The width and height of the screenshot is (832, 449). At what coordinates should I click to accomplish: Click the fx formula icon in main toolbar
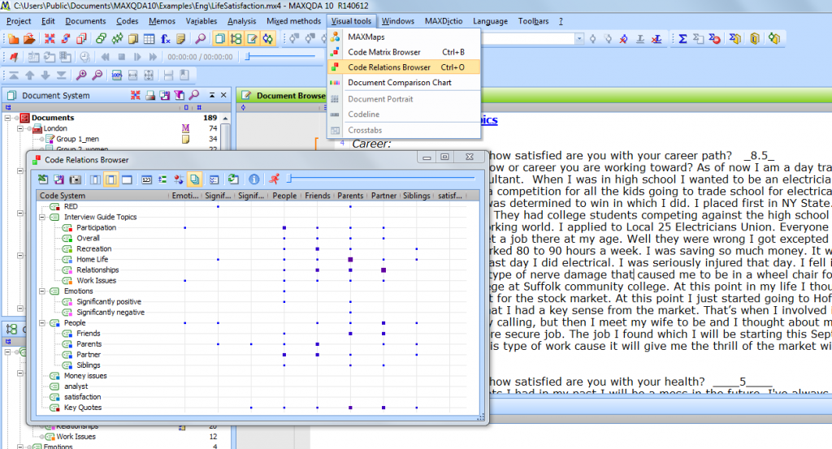(166, 38)
